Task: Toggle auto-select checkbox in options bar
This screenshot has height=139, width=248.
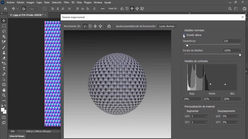Action: 24,8
